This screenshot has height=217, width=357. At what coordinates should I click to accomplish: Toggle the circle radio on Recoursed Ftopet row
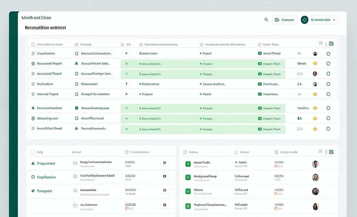[328, 64]
